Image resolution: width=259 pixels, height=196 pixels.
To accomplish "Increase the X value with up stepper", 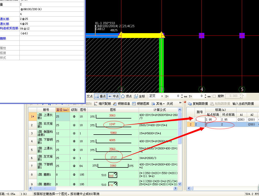I will tap(182, 95).
